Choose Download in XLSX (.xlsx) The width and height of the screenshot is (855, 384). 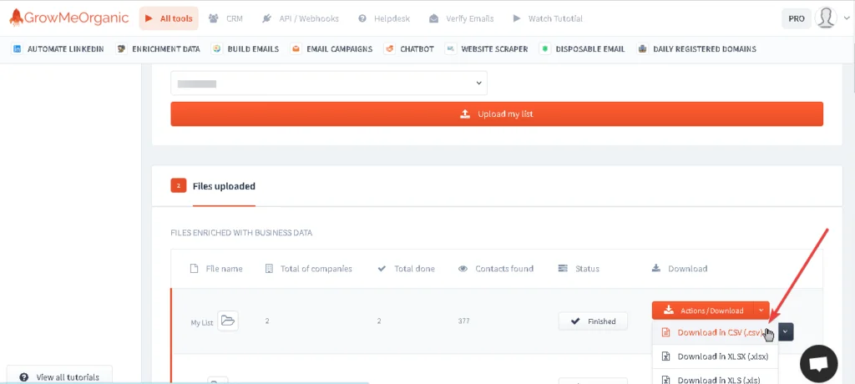pyautogui.click(x=715, y=356)
